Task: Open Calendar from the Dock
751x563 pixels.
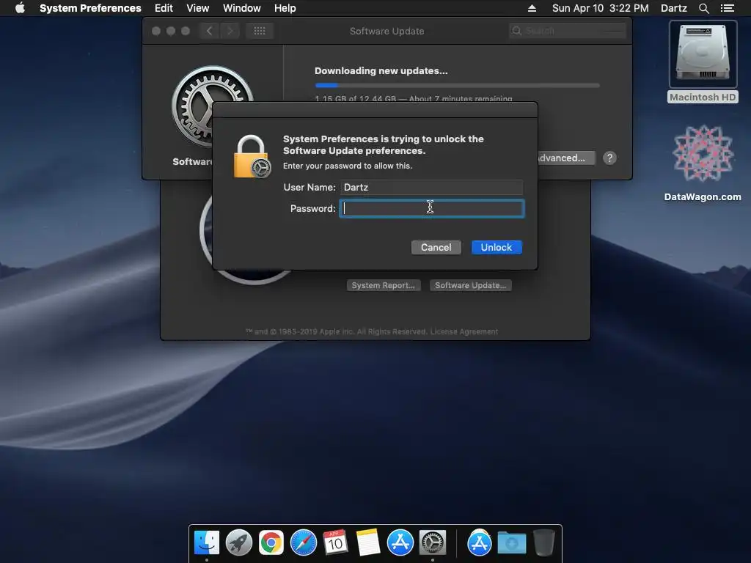Action: [x=336, y=543]
